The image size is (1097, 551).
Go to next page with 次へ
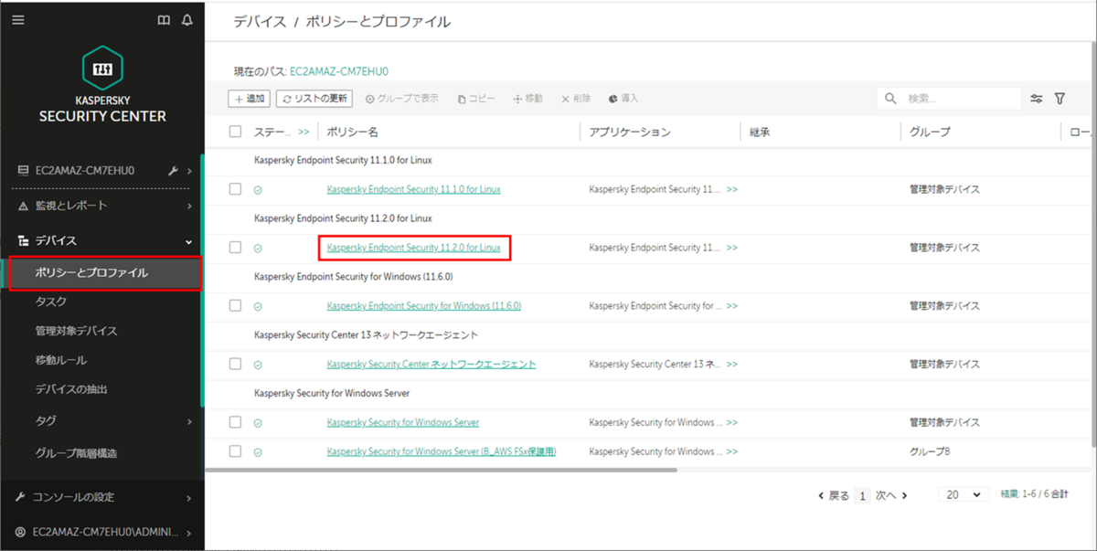click(891, 495)
